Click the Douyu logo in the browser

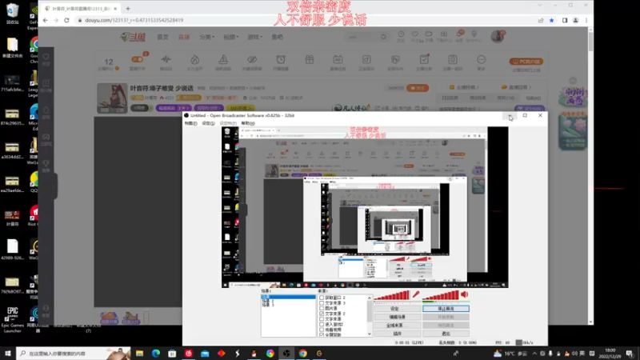click(x=133, y=37)
